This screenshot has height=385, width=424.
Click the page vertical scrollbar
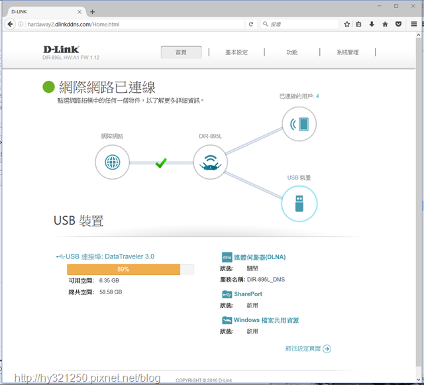point(418,203)
